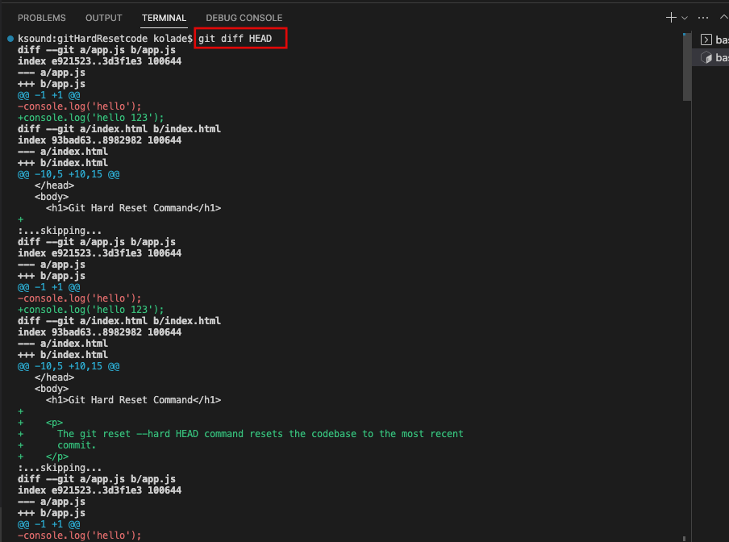Open the panel's more actions ellipsis menu
The image size is (729, 542).
[703, 18]
